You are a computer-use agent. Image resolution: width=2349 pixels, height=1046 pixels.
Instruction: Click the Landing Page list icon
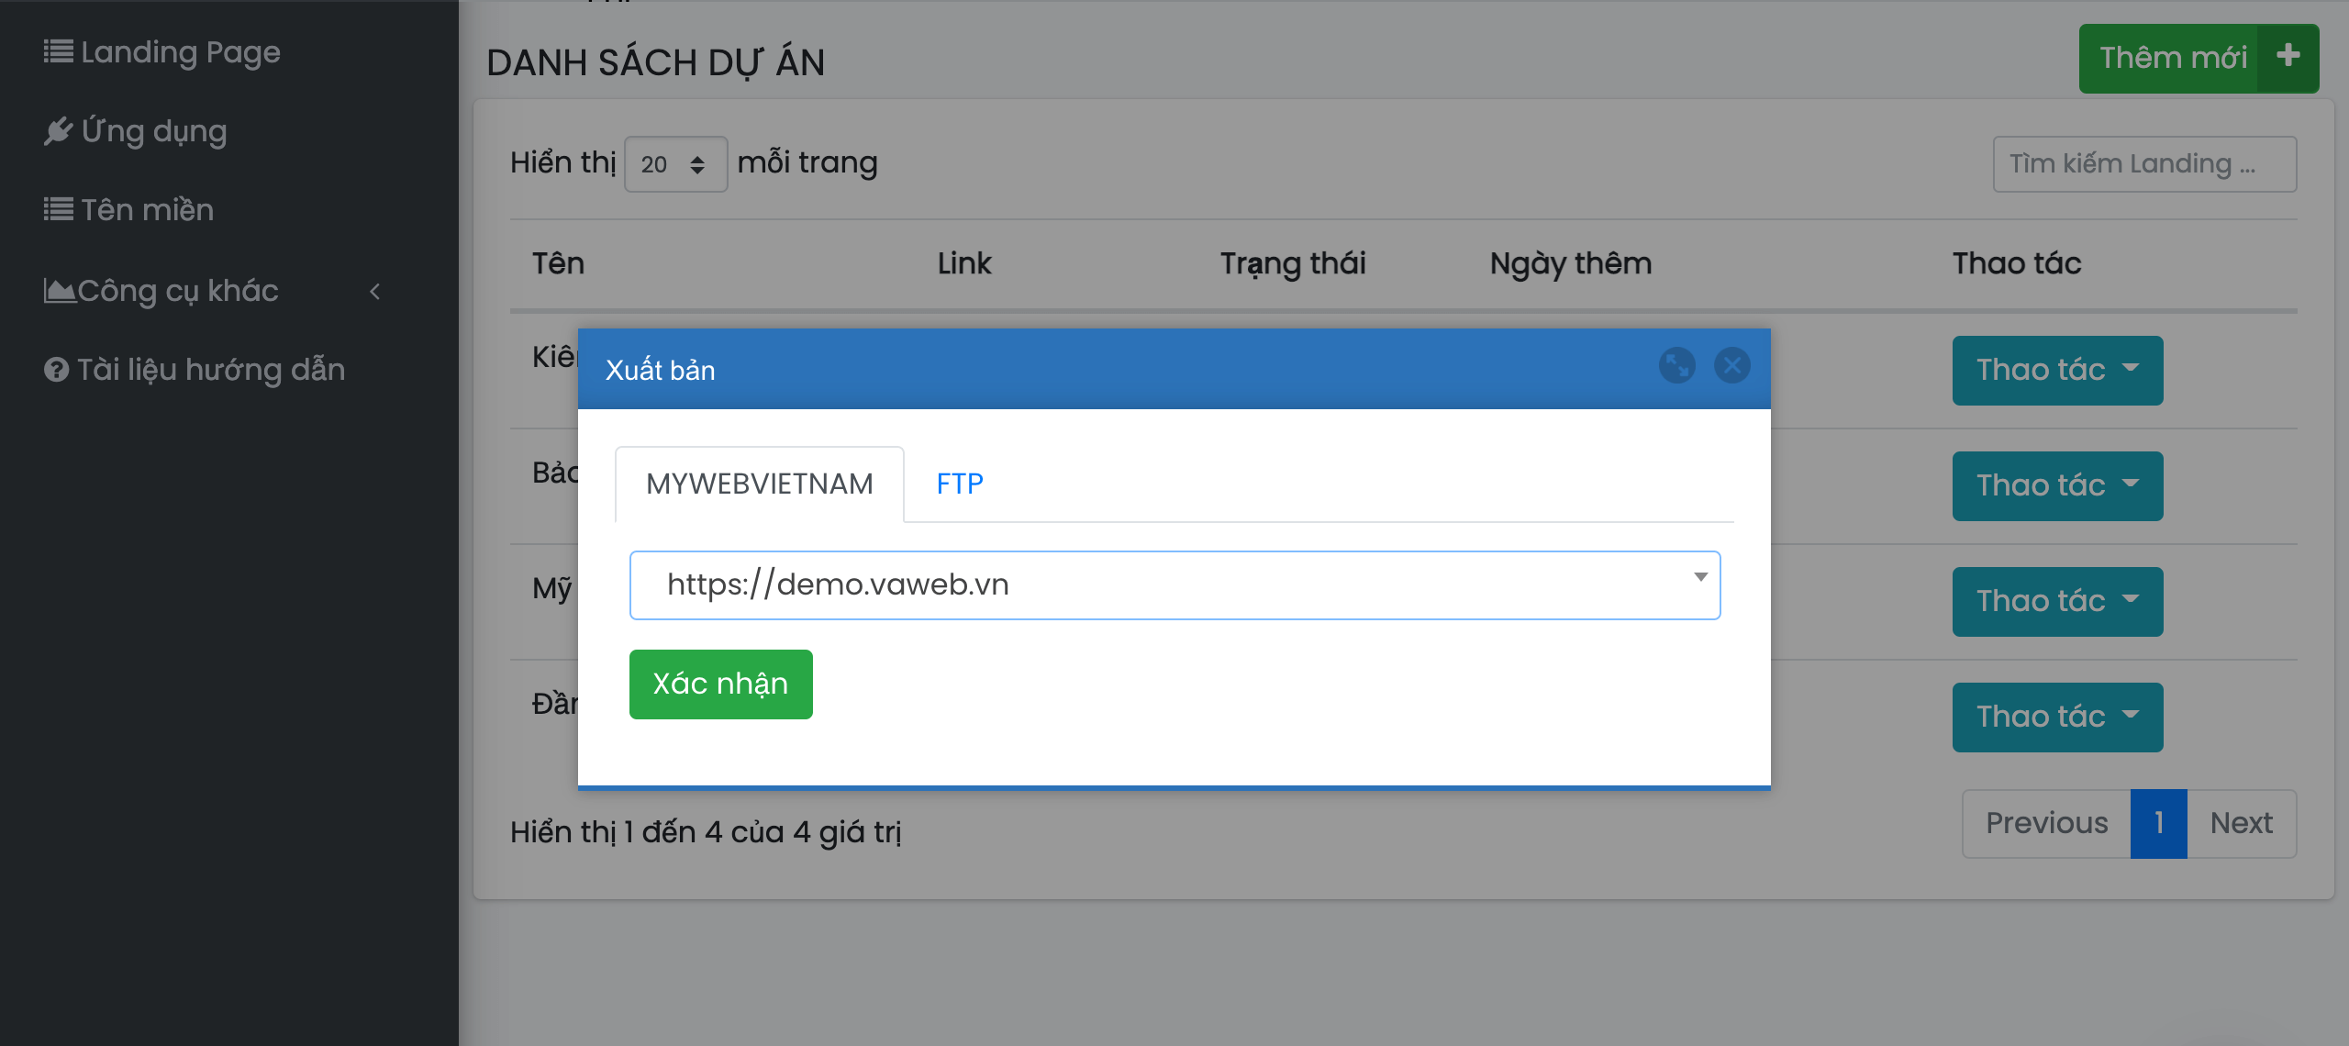pos(58,52)
